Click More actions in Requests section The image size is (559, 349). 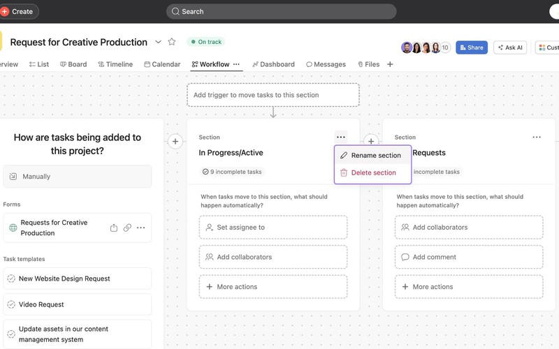tap(469, 287)
